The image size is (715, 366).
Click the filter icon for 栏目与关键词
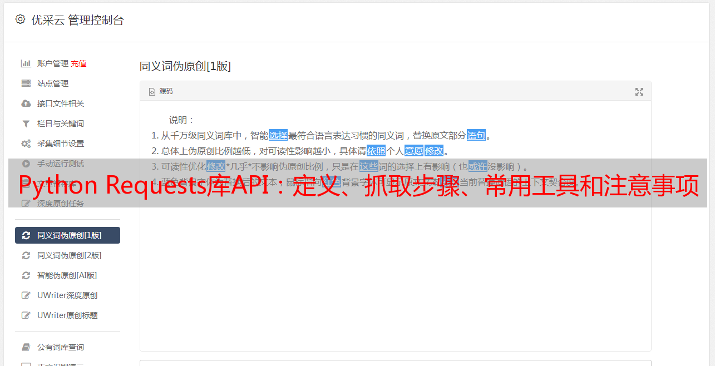pyautogui.click(x=26, y=123)
